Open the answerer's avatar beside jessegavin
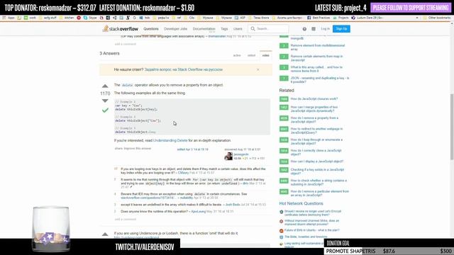Image resolution: width=454 pixels, height=255 pixels. (228, 156)
